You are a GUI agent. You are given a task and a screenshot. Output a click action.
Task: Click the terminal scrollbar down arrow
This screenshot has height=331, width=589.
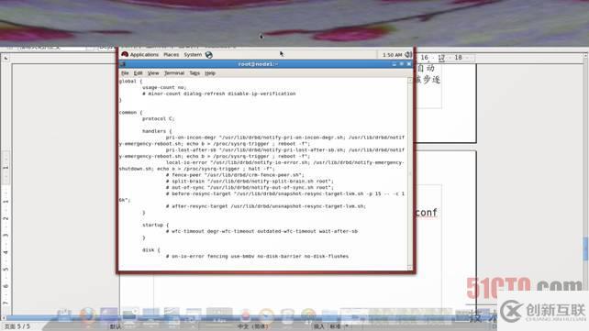pos(410,268)
